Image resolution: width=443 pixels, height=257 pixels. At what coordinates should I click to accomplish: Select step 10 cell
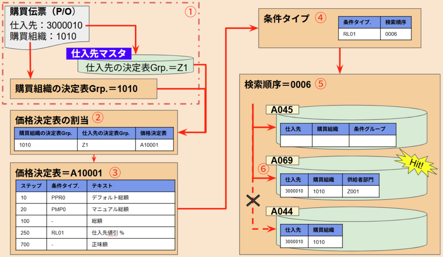click(31, 197)
